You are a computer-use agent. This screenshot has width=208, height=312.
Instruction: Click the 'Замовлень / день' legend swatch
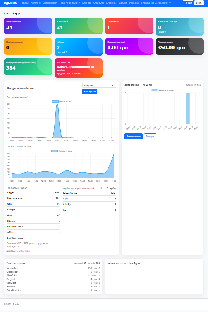(154, 90)
